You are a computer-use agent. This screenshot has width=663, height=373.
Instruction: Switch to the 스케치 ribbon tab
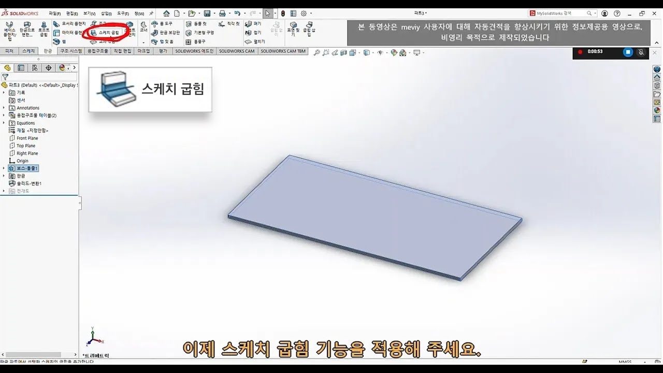[x=28, y=51]
